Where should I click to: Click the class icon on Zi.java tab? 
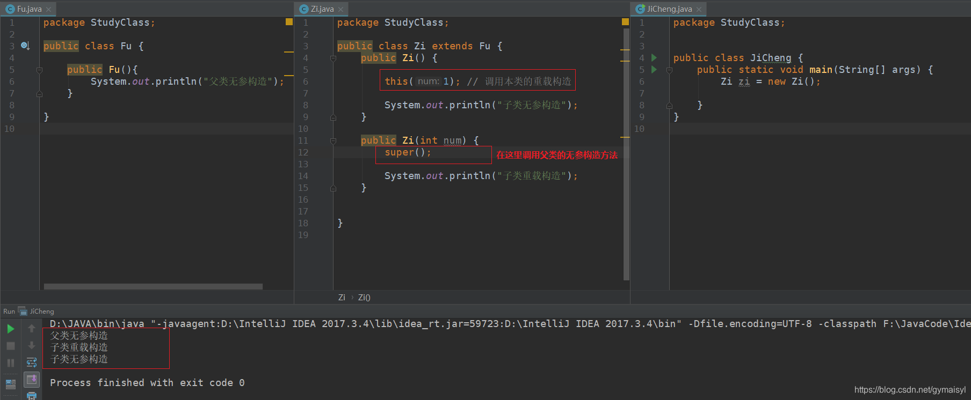pyautogui.click(x=303, y=9)
